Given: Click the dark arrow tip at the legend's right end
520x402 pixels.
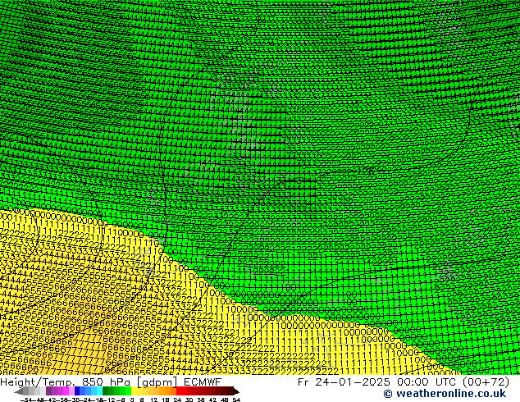Looking at the screenshot, I should pos(236,391).
